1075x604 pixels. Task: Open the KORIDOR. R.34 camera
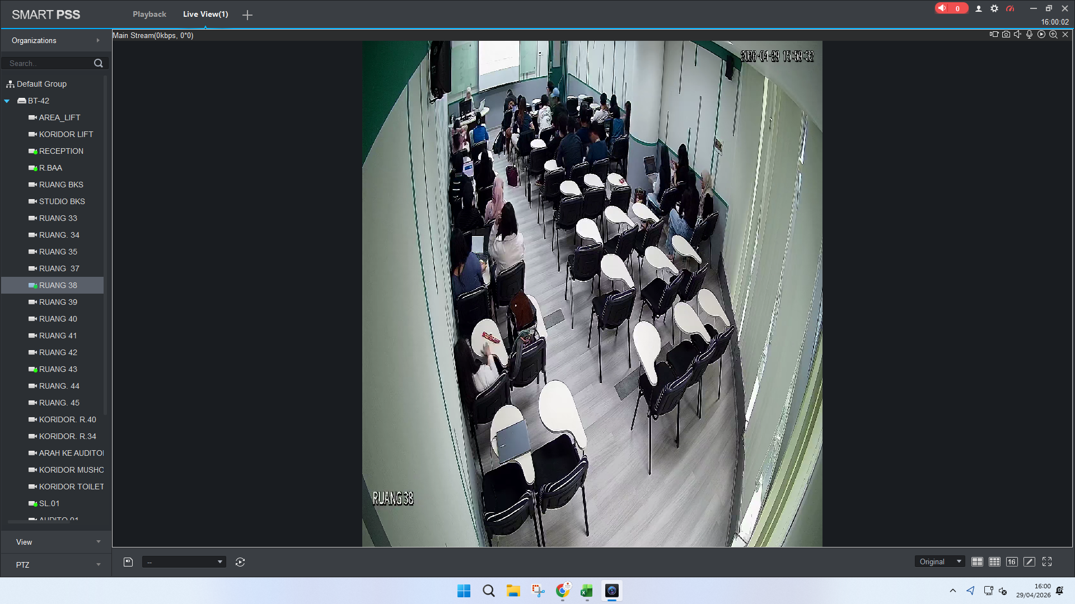(x=68, y=436)
